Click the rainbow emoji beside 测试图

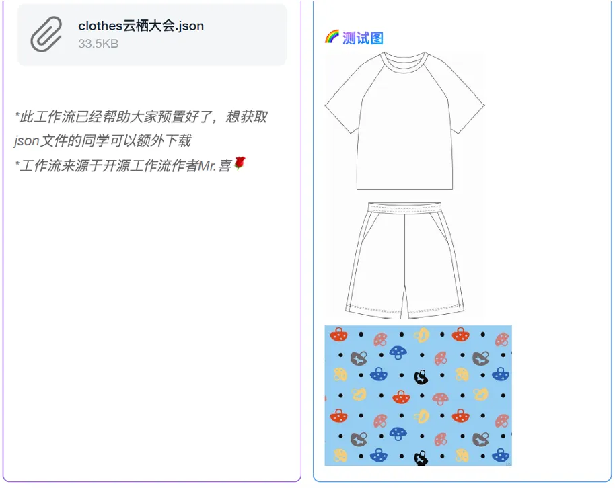pos(332,37)
